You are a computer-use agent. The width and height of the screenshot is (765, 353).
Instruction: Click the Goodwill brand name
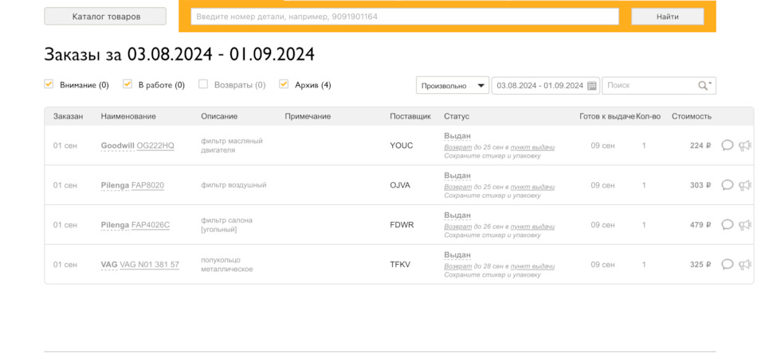coord(118,145)
